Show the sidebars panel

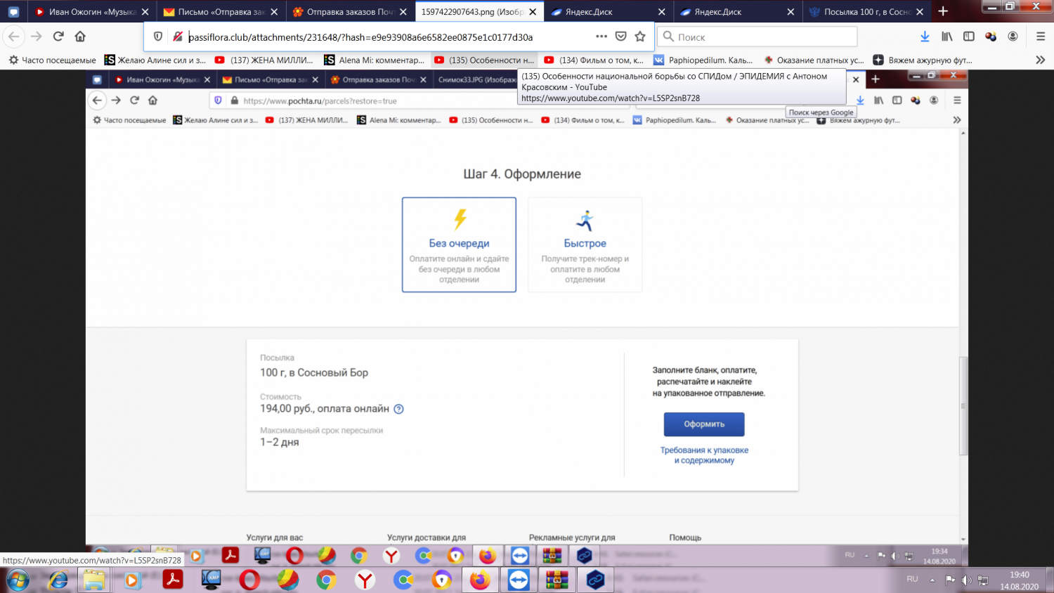[x=969, y=37]
